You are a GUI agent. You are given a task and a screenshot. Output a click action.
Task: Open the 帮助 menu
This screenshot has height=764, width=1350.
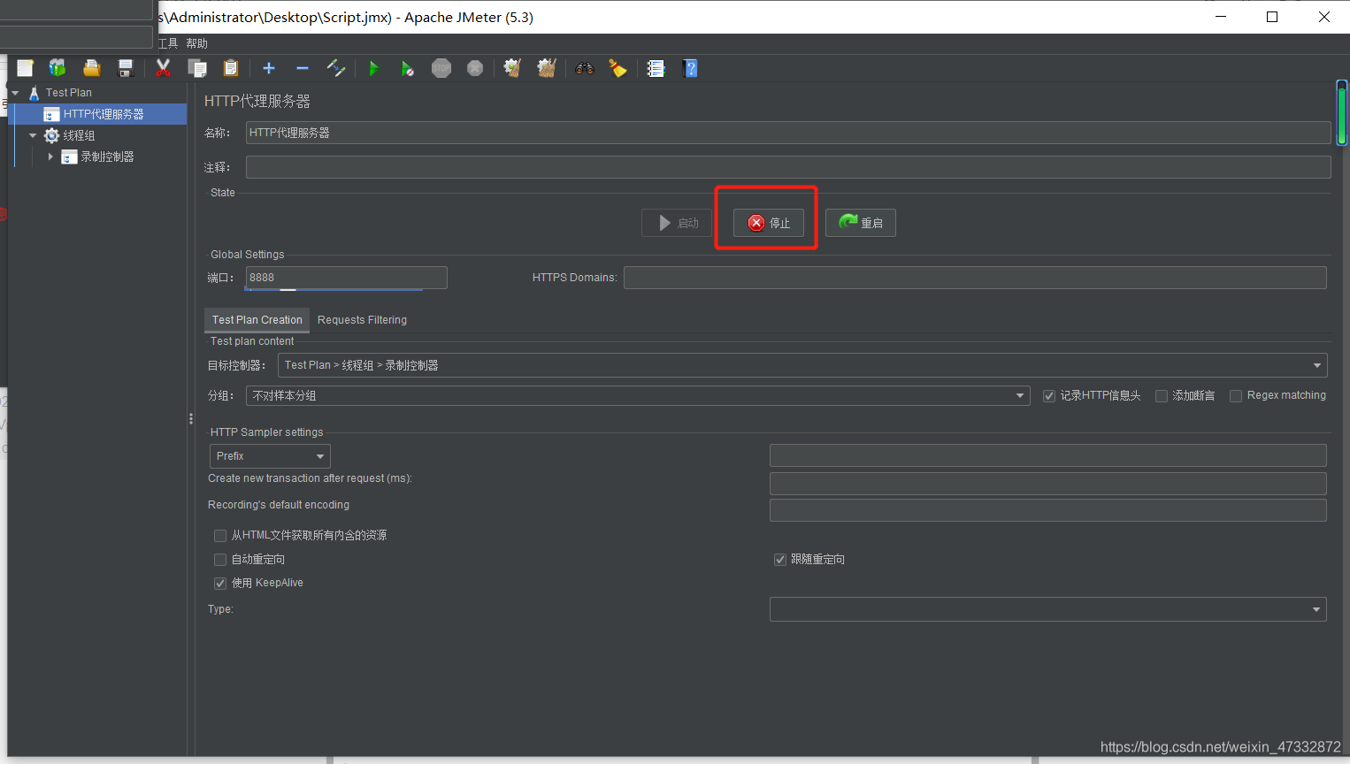pyautogui.click(x=196, y=43)
